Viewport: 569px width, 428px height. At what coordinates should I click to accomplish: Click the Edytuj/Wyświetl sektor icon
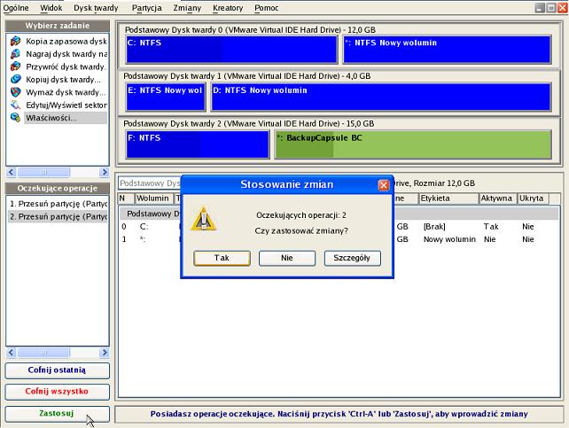(x=15, y=105)
